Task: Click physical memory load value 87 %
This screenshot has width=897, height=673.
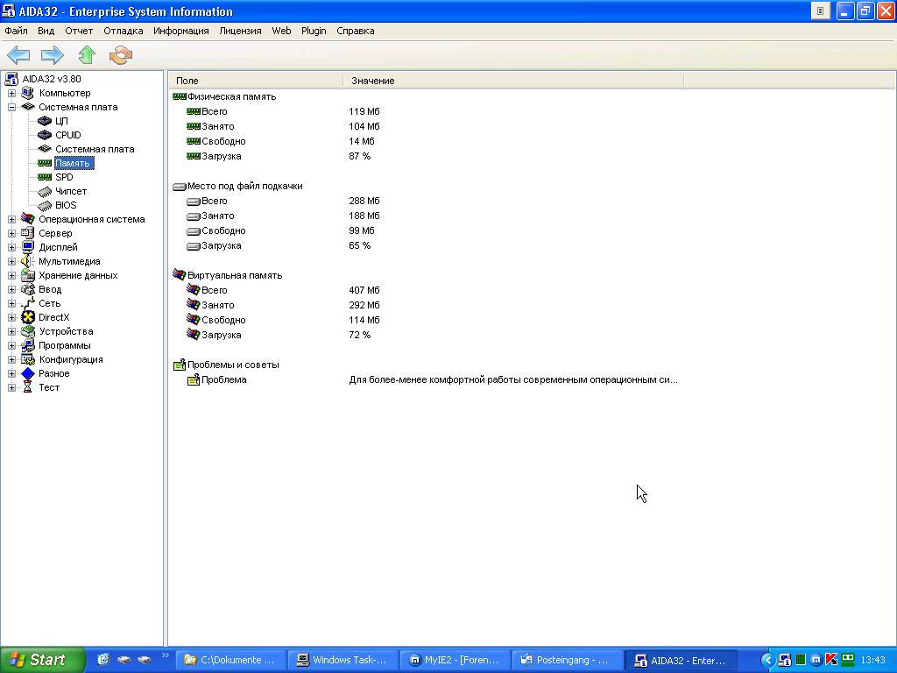Action: point(359,156)
